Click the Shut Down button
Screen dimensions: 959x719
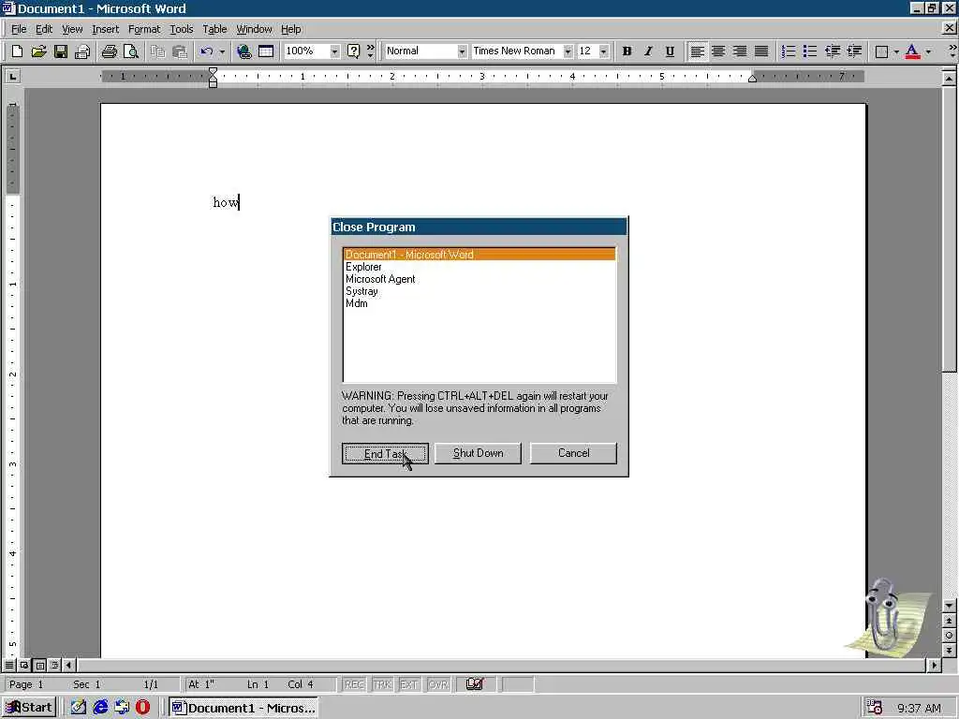pyautogui.click(x=478, y=453)
